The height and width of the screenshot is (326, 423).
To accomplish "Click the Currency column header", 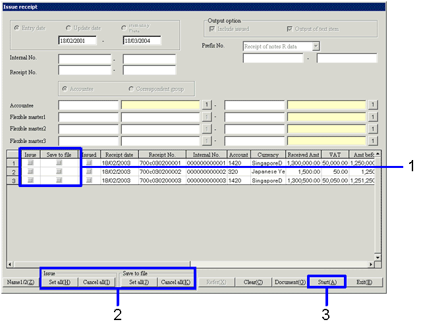I will pos(268,154).
